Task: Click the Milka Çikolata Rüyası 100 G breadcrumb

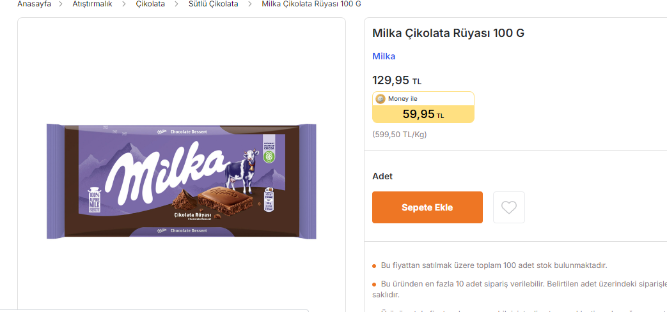Action: click(311, 4)
